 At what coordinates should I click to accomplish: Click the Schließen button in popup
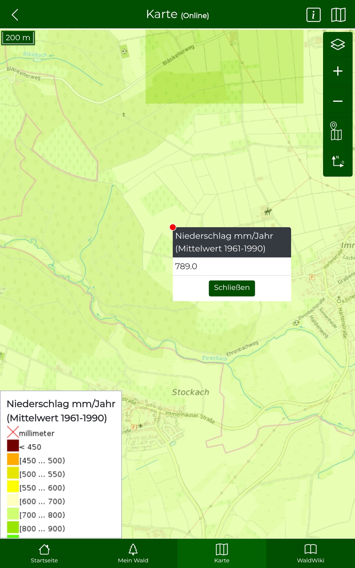231,288
